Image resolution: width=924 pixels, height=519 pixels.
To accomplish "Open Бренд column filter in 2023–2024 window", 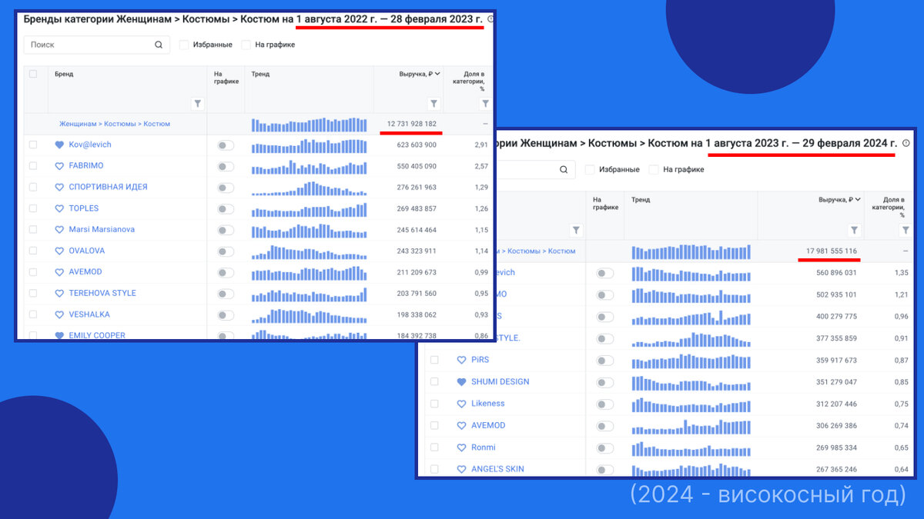I will point(576,230).
